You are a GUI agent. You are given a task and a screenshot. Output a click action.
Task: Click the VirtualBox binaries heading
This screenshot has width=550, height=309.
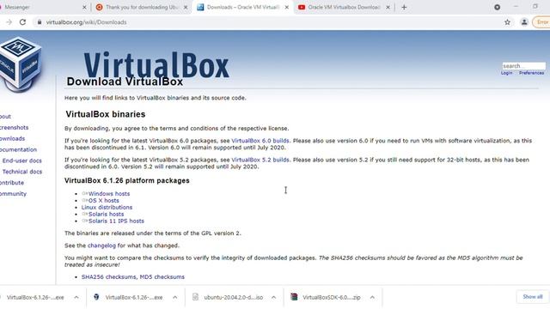click(x=106, y=114)
